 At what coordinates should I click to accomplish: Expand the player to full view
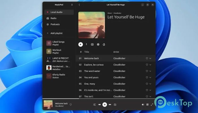[152, 105]
